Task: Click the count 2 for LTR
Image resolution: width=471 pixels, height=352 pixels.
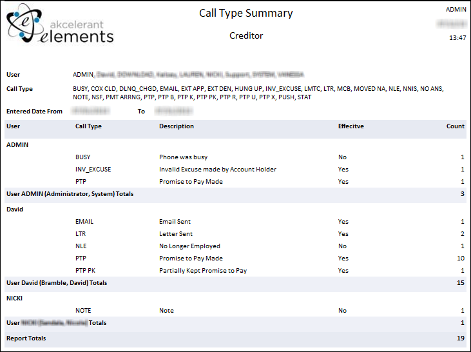Action: [x=463, y=234]
